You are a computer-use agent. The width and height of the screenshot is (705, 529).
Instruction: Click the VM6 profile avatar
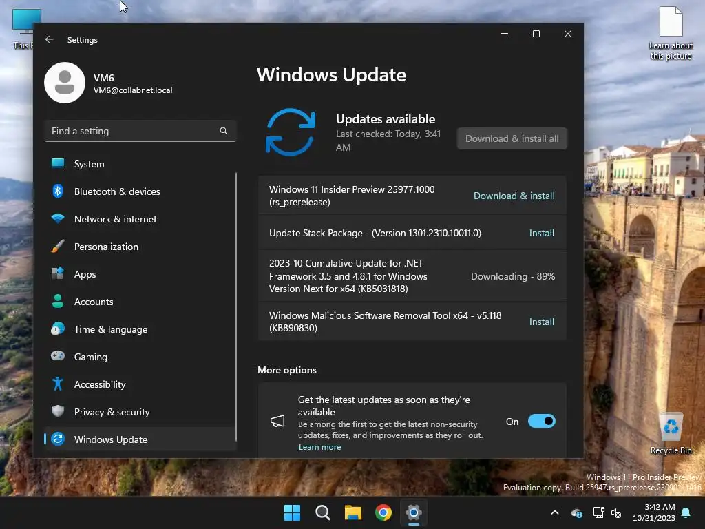coord(65,83)
